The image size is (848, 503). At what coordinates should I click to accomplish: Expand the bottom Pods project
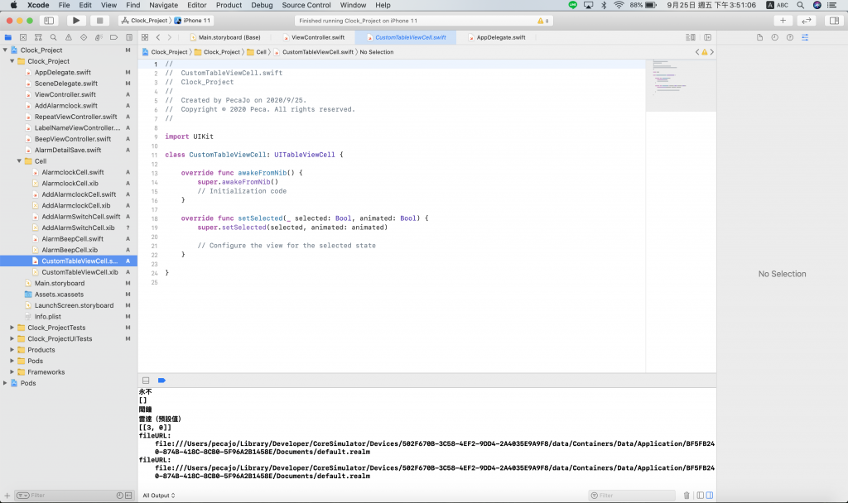tap(6, 383)
